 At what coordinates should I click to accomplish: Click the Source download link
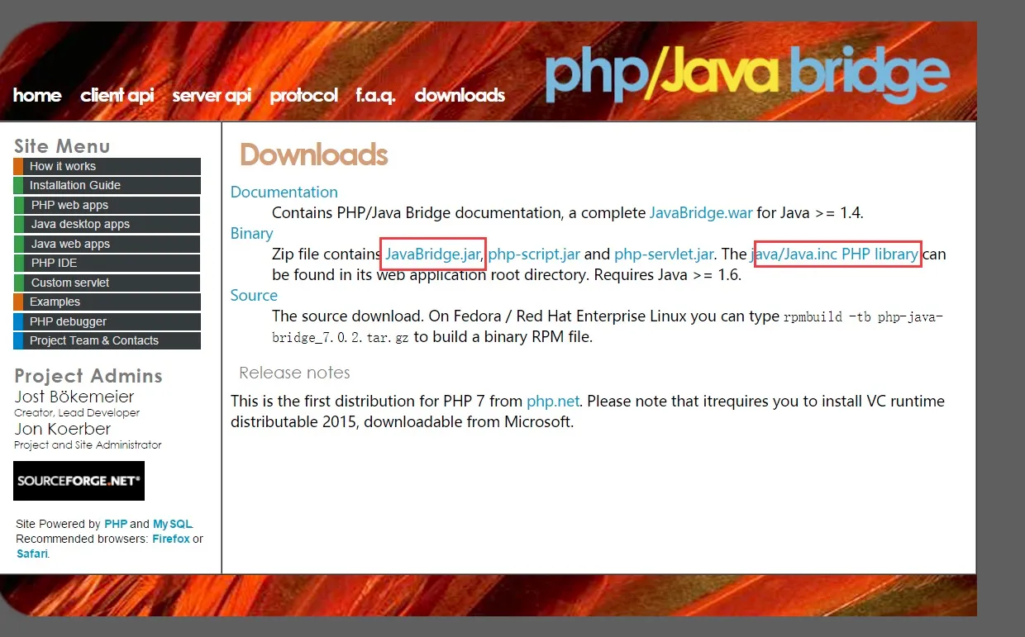[x=254, y=295]
